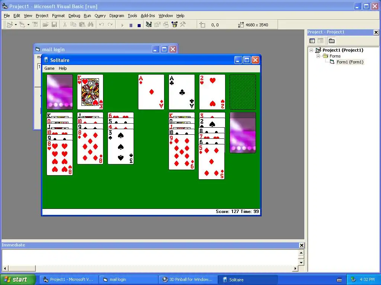Click the Immediate window text area
Viewport: 381px width, 285px height.
150,258
